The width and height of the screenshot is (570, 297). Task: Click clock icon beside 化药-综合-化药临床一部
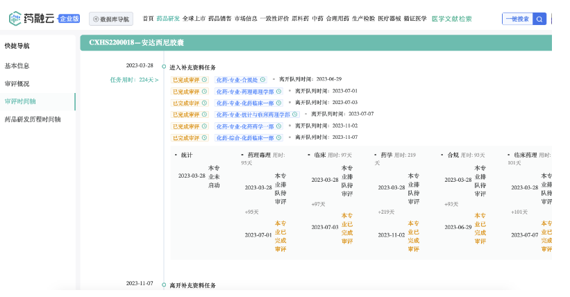click(279, 138)
